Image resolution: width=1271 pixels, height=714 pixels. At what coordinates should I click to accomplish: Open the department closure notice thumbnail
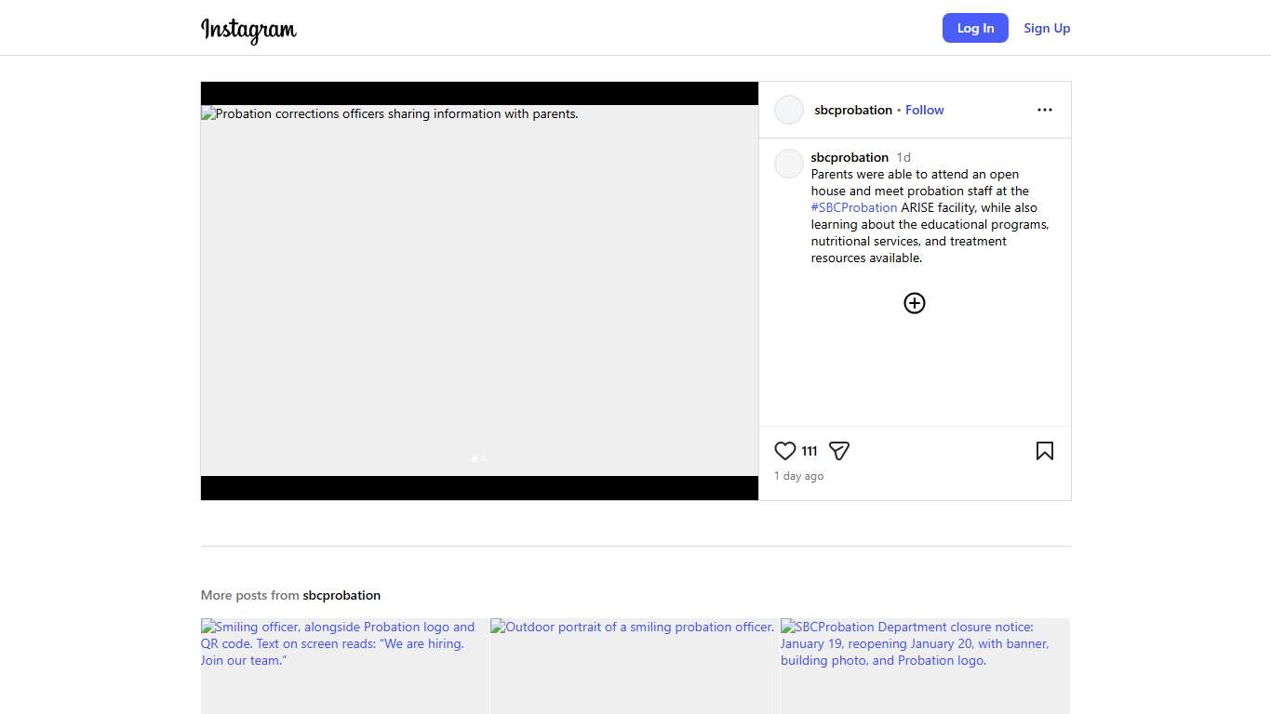click(924, 666)
